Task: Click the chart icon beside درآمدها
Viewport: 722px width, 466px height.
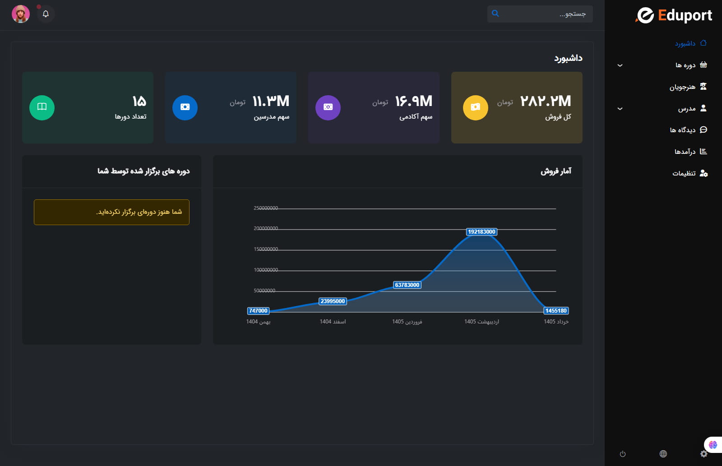Action: [703, 151]
